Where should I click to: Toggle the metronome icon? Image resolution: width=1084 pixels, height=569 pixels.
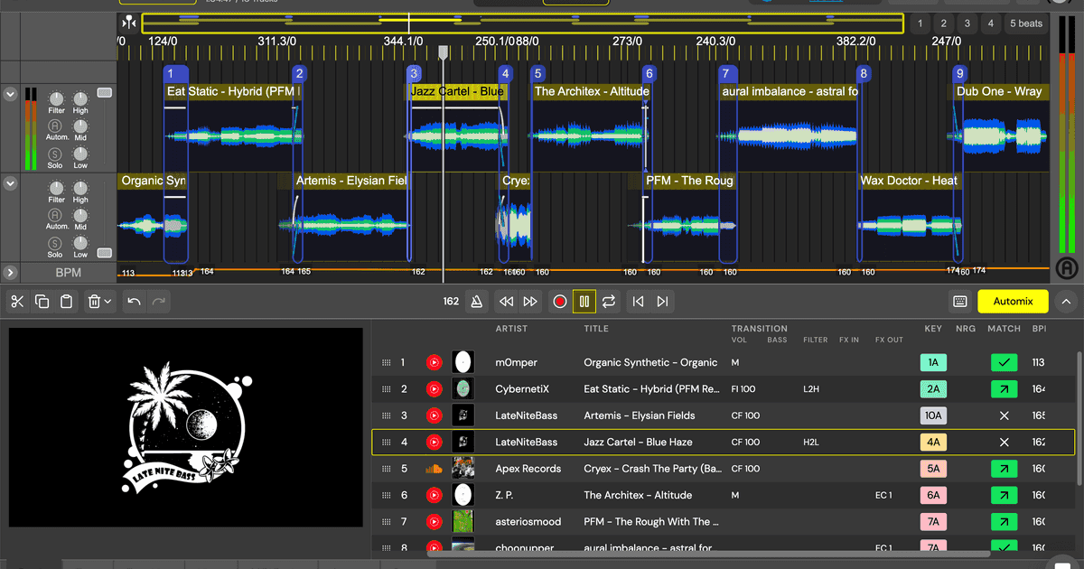(476, 302)
